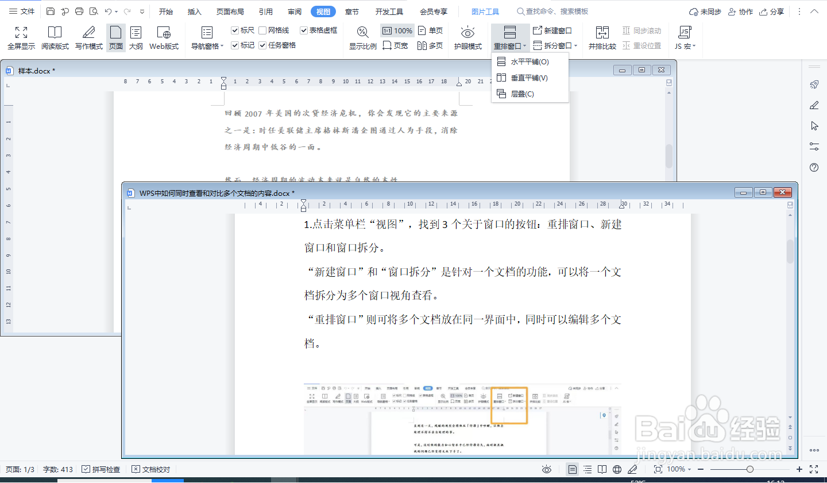Image resolution: width=827 pixels, height=483 pixels.
Task: Adjust the zoom slider handle
Action: pos(750,469)
